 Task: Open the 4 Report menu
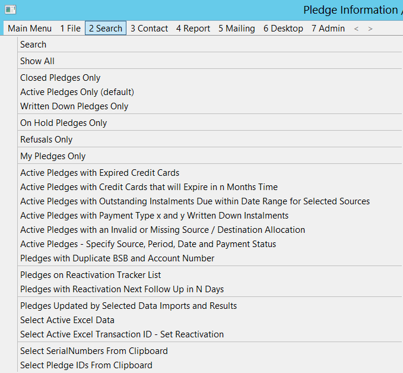pos(193,29)
